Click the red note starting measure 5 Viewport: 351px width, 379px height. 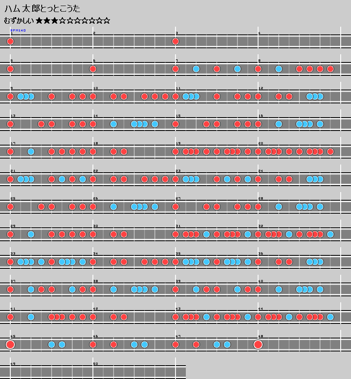(10, 69)
